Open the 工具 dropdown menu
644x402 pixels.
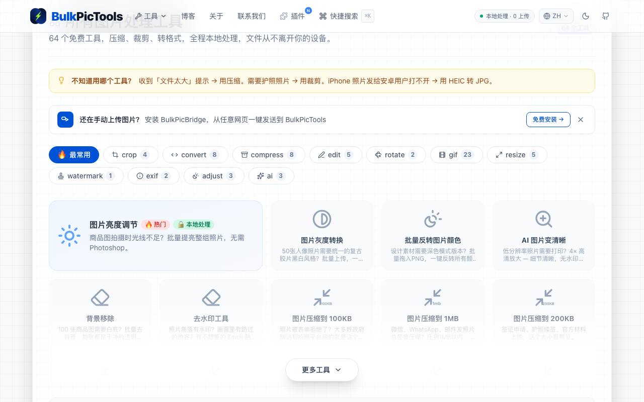pyautogui.click(x=150, y=16)
